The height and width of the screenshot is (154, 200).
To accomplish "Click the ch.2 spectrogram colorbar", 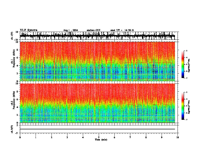I will [x=183, y=106].
